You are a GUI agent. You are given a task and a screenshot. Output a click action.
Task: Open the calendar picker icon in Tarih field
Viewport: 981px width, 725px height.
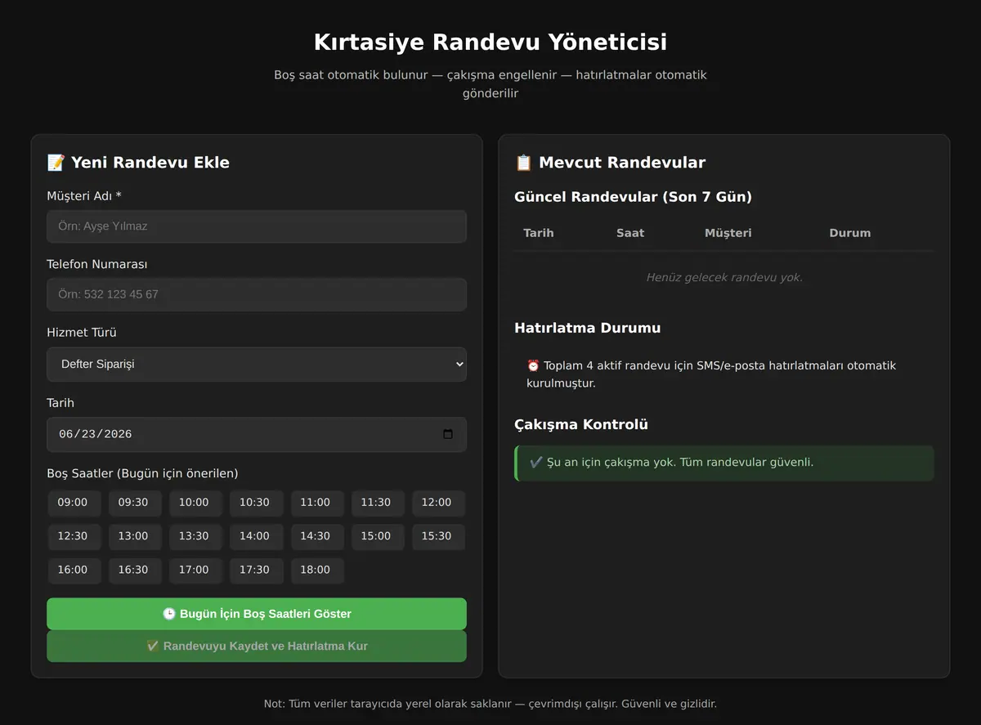click(448, 434)
